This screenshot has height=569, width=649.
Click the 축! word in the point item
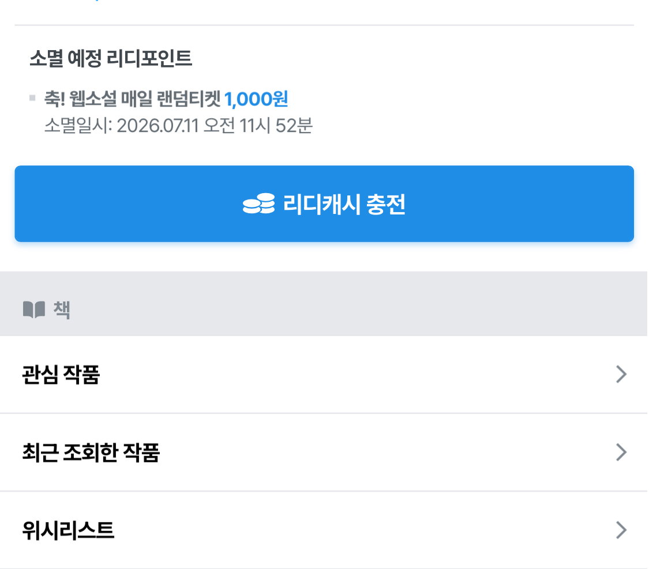click(55, 99)
